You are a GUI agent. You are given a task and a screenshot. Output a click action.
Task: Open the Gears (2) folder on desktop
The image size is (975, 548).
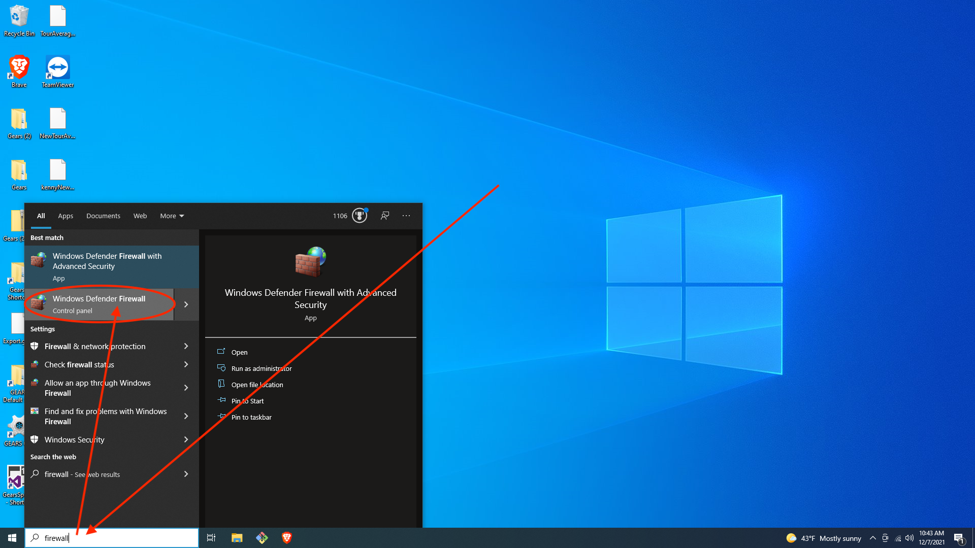19,123
